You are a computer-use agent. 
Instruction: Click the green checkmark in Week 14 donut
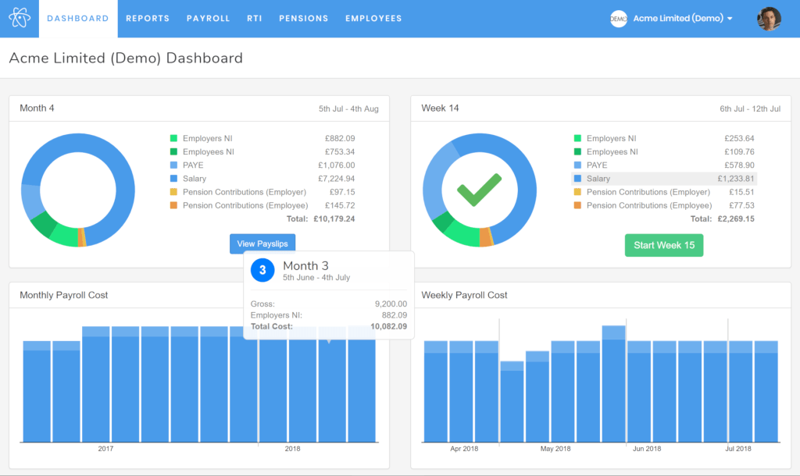pyautogui.click(x=479, y=190)
